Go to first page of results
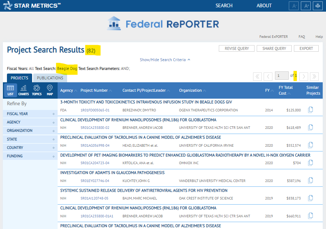Viewport: 326px width, 229px height. click(x=257, y=76)
